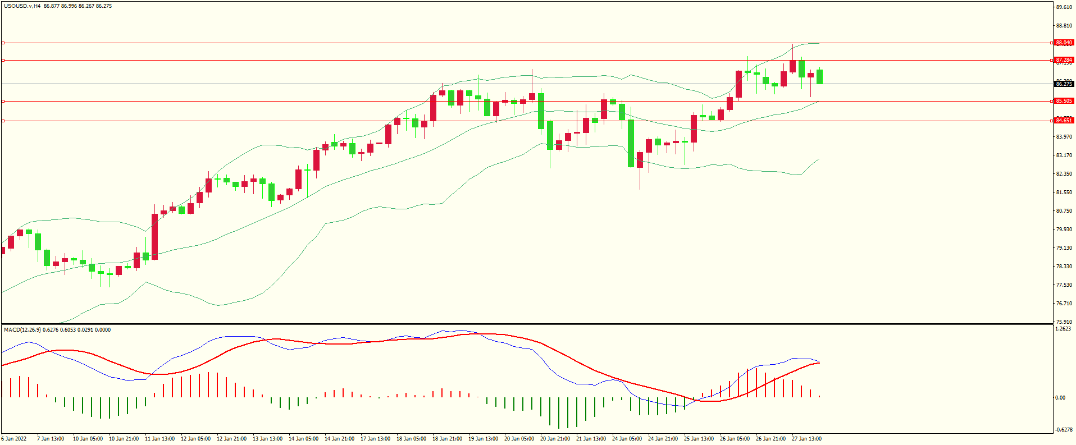Select the 84.651 price line label
Screen dimensions: 1076x445
pyautogui.click(x=1064, y=121)
